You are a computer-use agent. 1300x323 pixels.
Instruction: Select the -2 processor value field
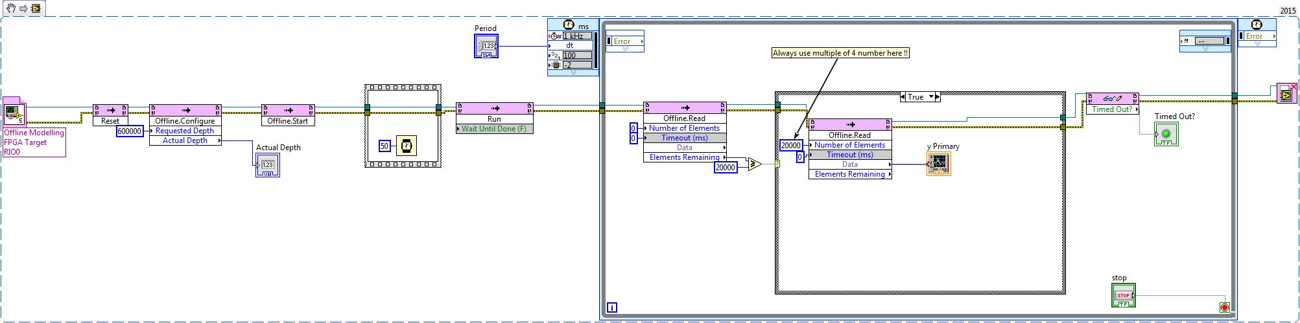pos(577,65)
